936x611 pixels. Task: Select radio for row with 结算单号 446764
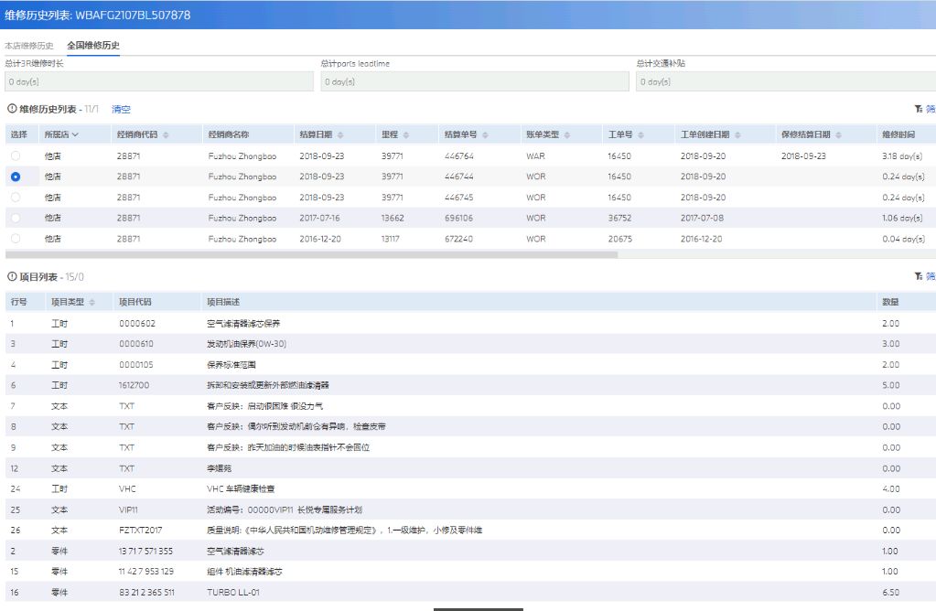point(16,155)
